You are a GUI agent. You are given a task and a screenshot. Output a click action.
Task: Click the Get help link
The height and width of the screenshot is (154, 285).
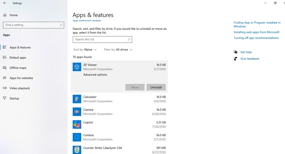coord(246,52)
